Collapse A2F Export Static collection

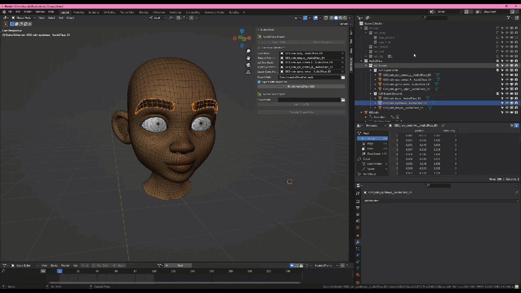tap(370, 70)
